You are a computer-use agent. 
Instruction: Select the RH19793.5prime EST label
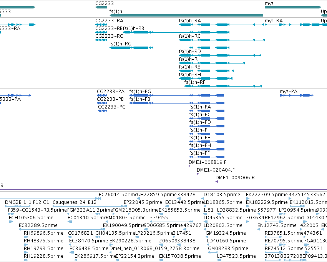coord(43,249)
